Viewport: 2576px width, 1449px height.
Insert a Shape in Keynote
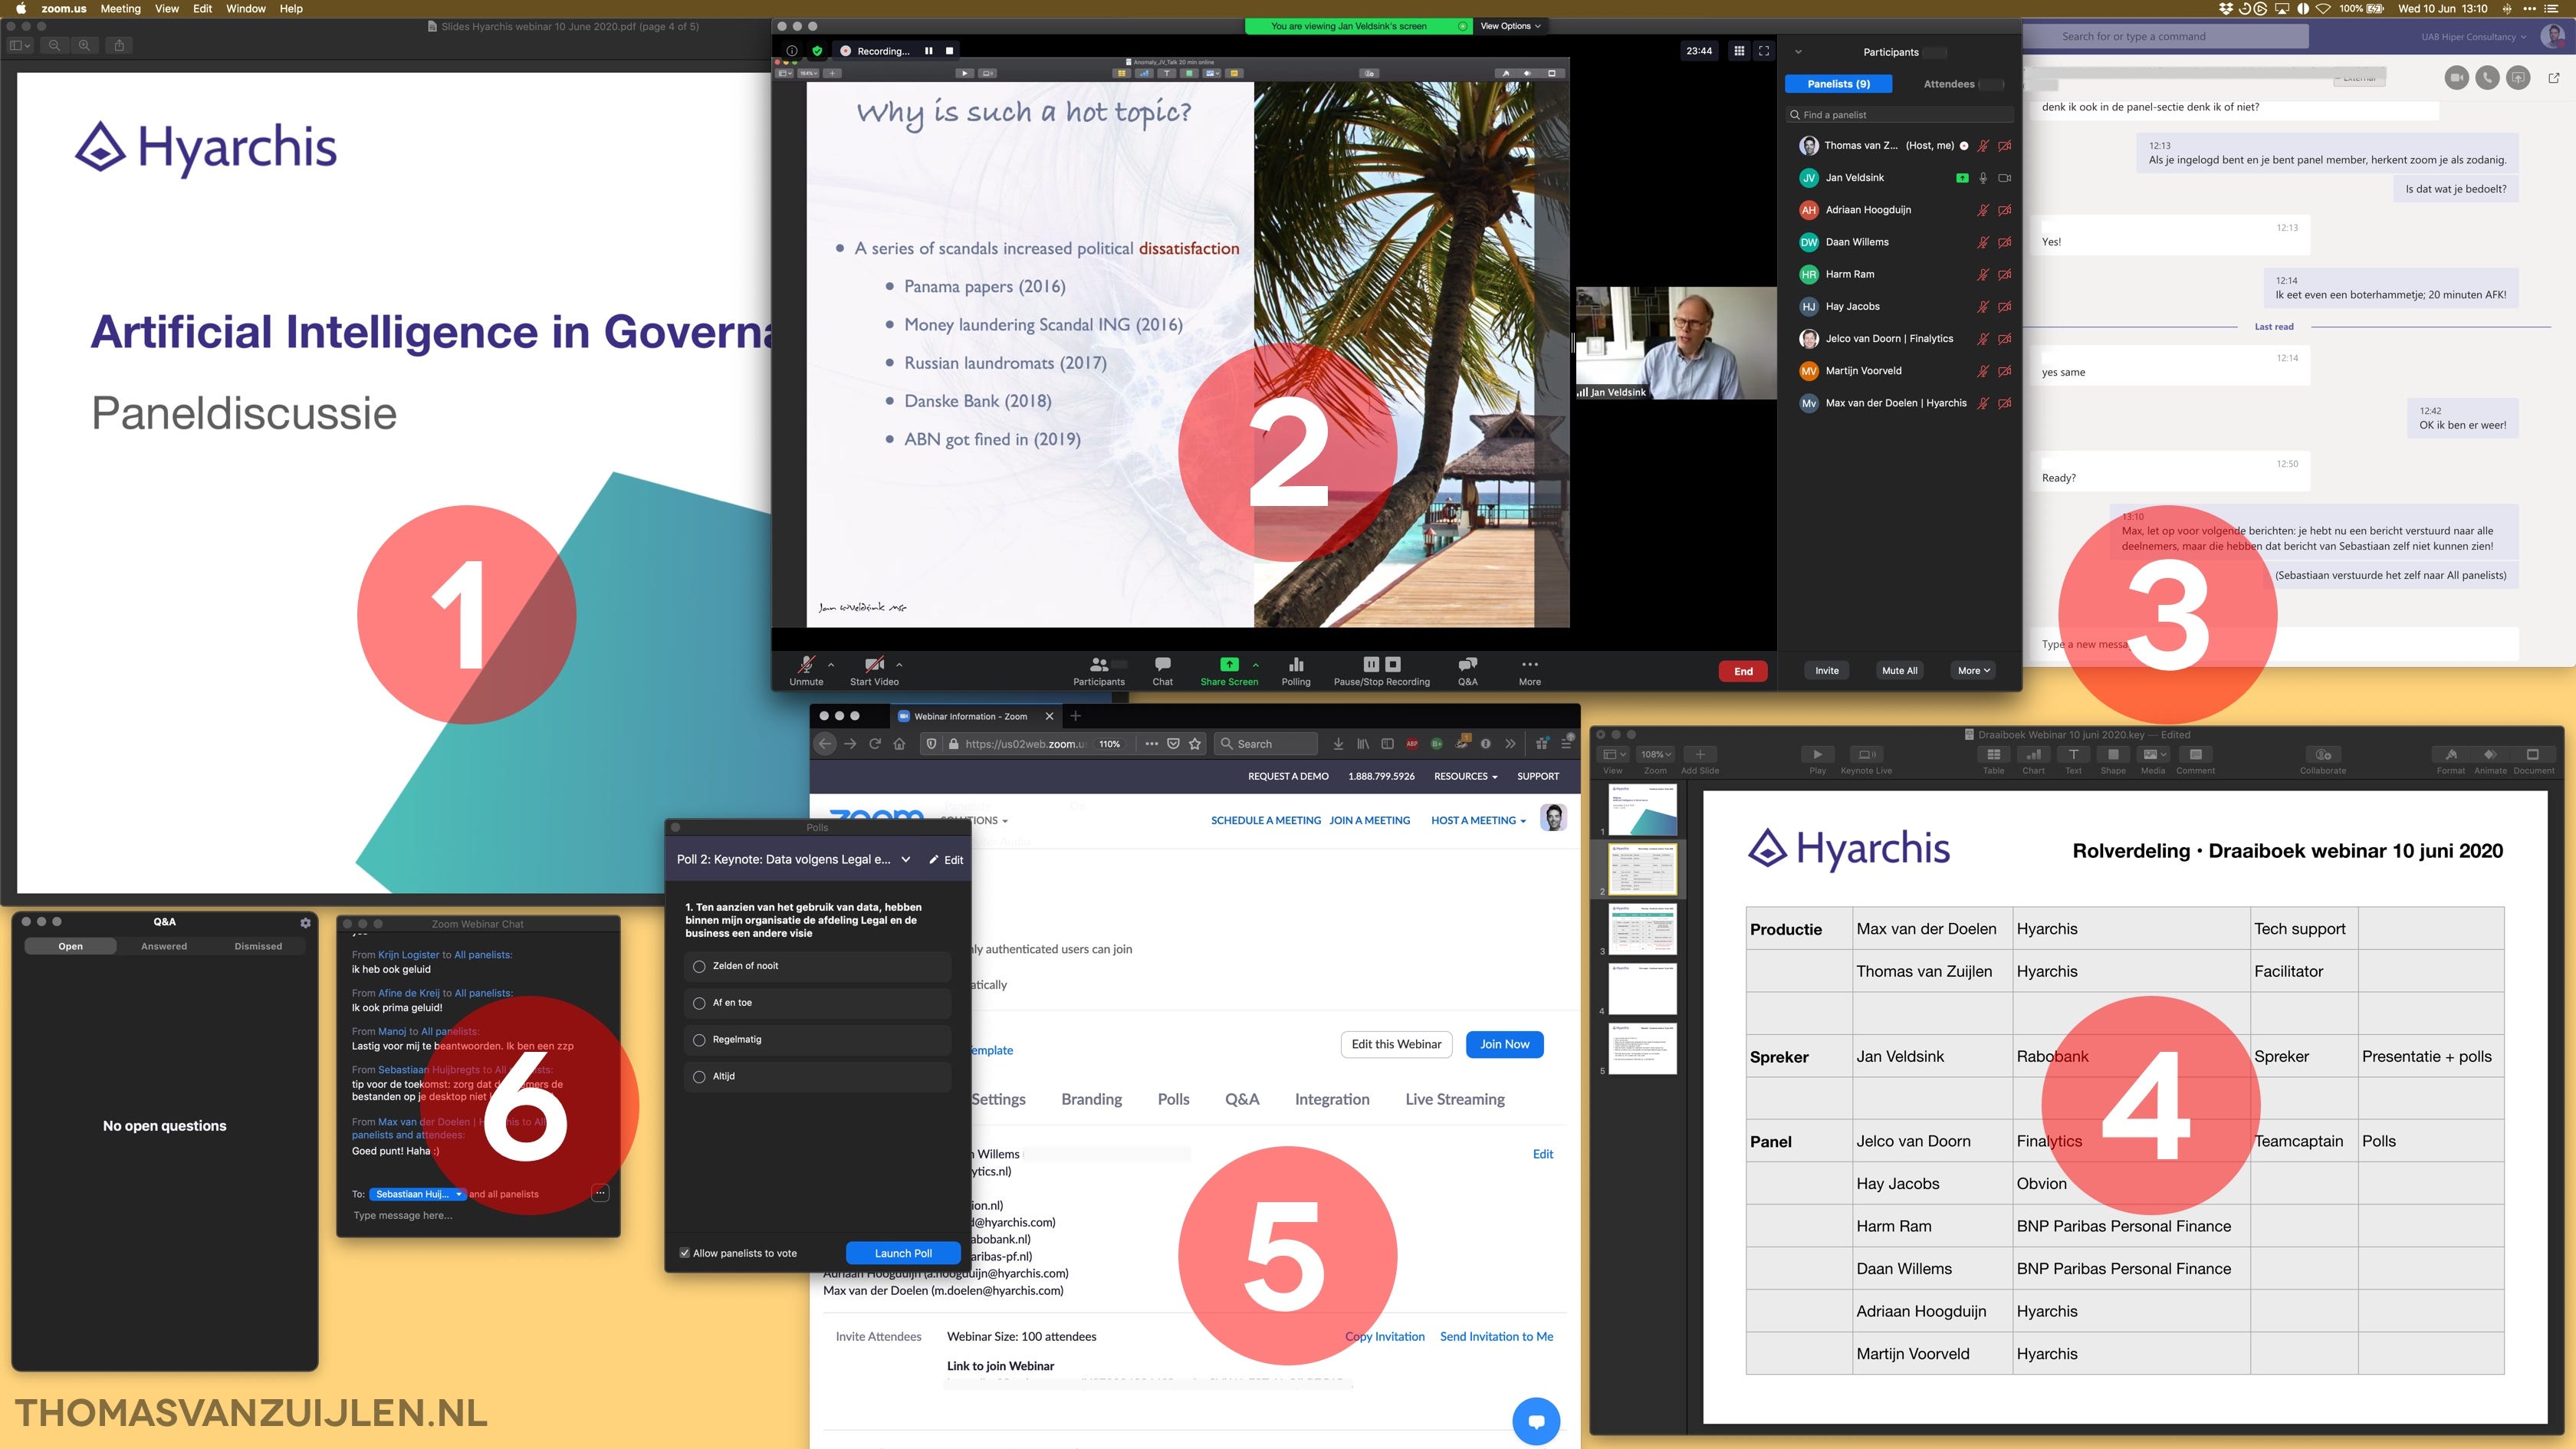(x=2113, y=755)
